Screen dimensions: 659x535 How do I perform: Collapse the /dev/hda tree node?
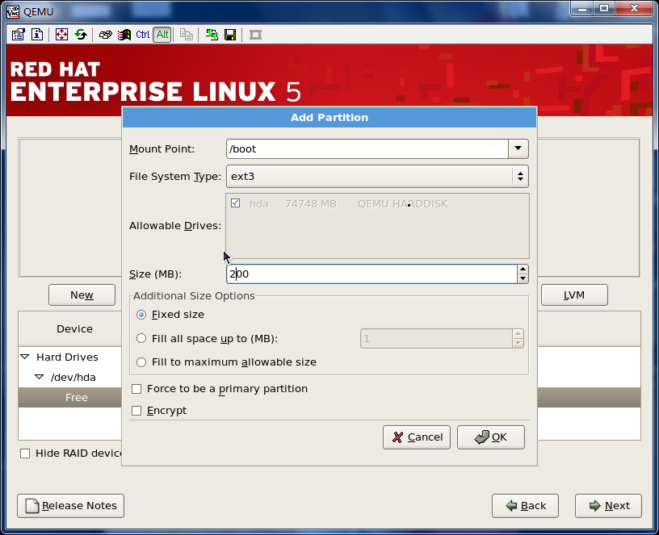point(40,377)
